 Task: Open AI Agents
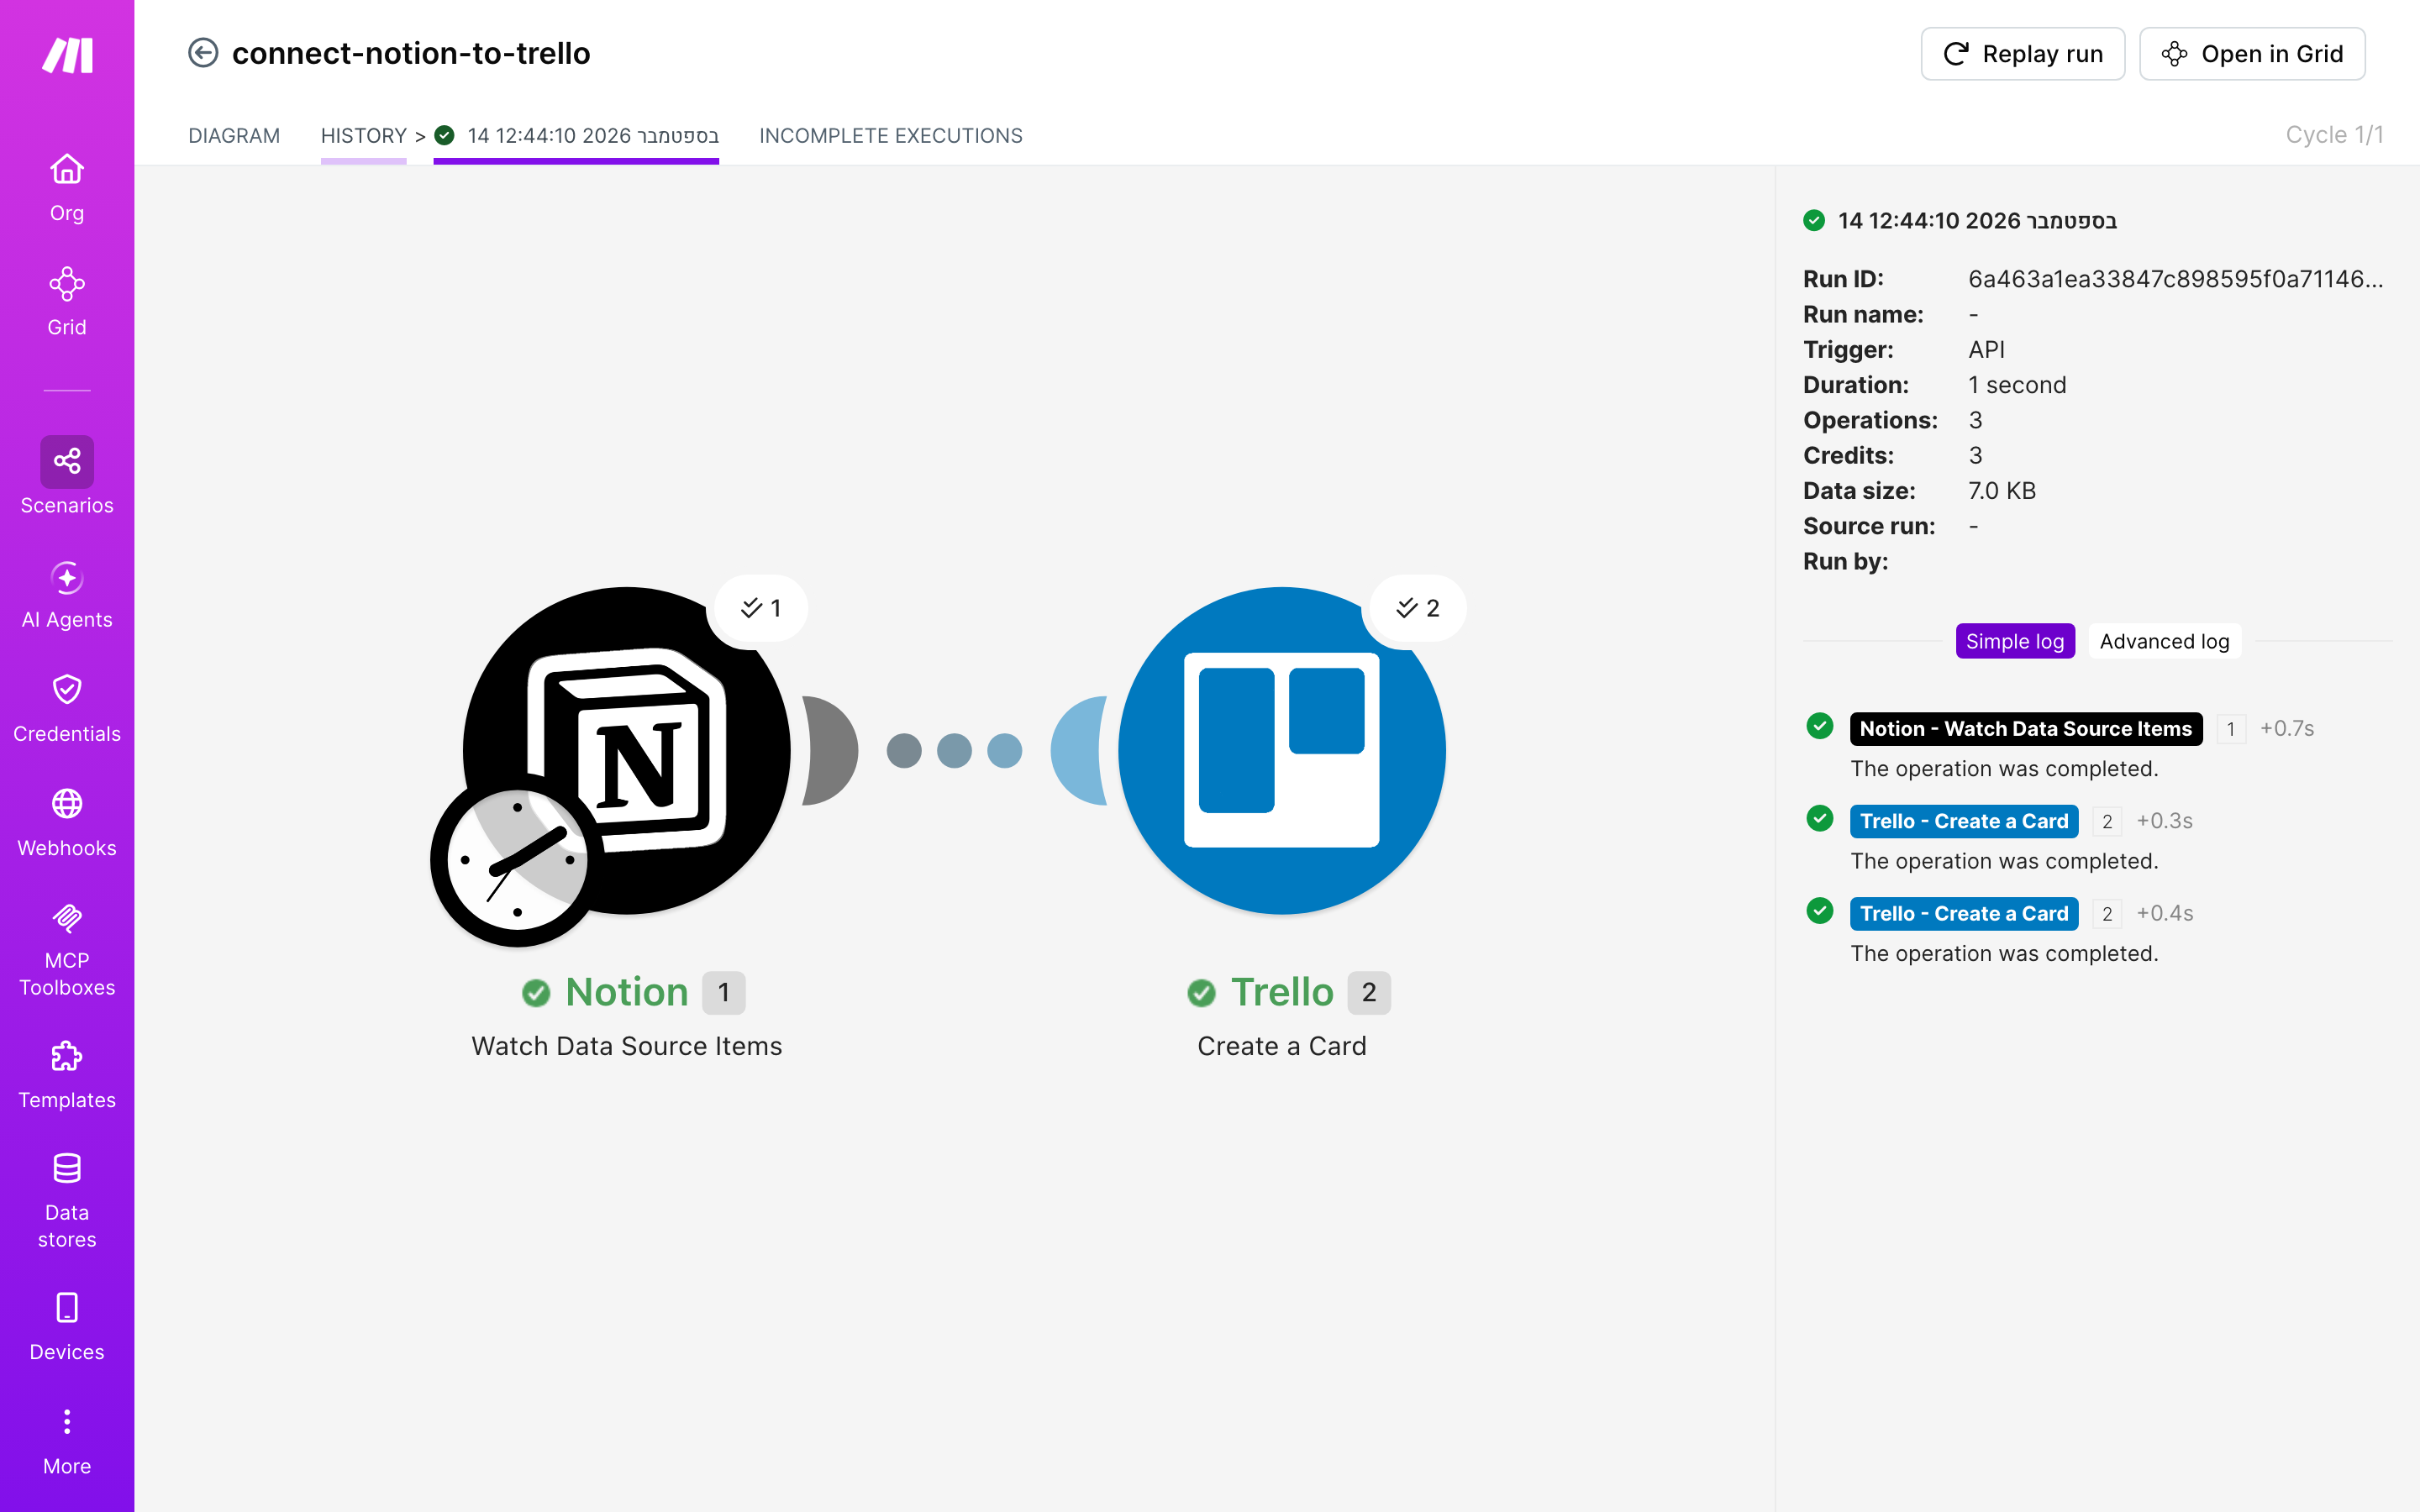67,594
